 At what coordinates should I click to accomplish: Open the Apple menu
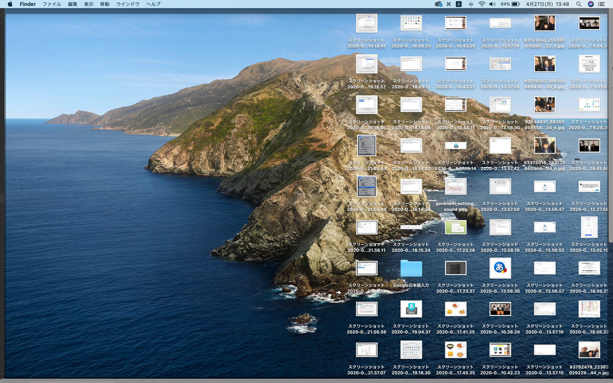coord(10,4)
